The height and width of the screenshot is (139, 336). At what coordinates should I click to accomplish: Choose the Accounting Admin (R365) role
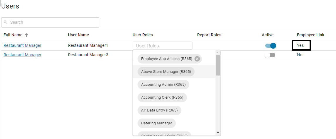(x=163, y=85)
